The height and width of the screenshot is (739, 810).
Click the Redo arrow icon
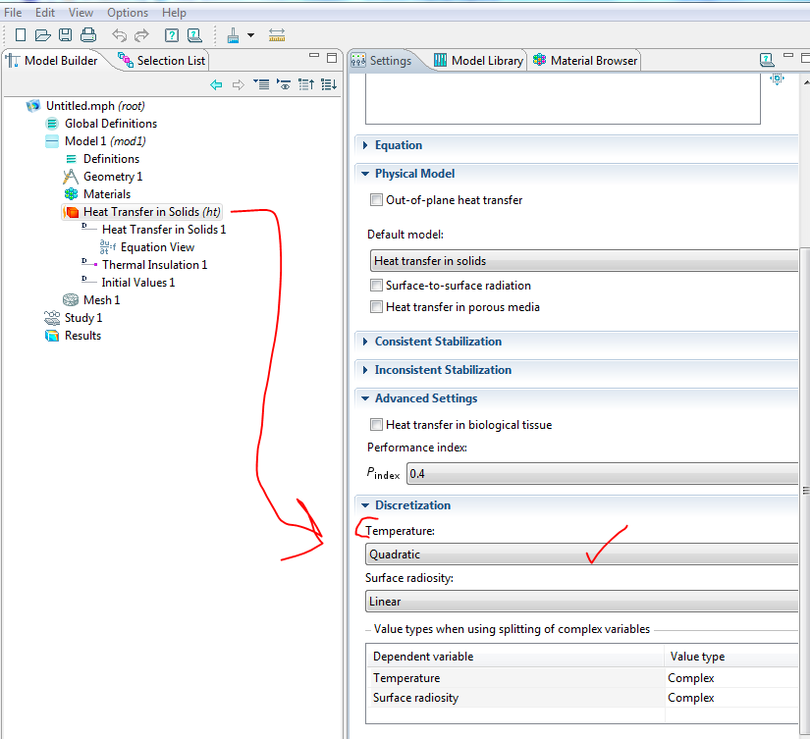[141, 35]
